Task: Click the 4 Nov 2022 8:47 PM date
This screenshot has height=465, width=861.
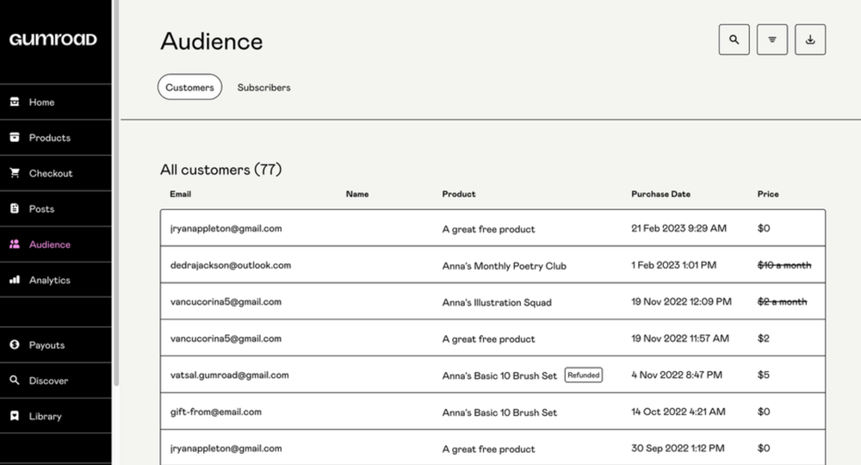Action: [x=677, y=375]
